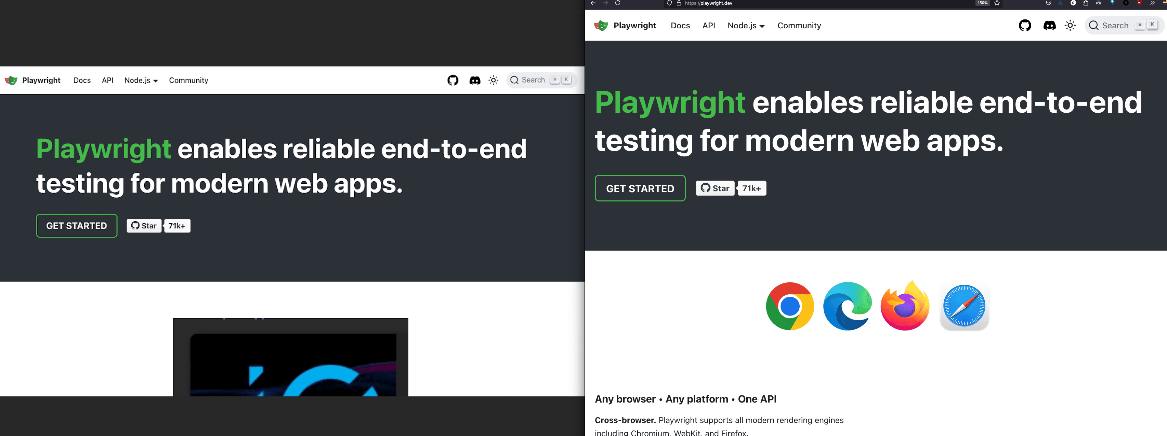
Task: Click the Playwright brand name in right window
Action: [x=635, y=26]
